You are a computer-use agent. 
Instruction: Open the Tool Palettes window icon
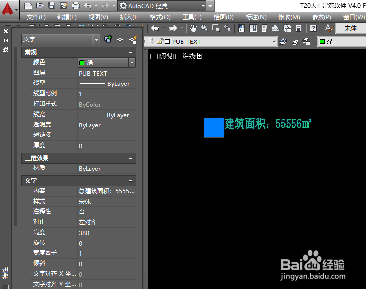click(x=264, y=29)
